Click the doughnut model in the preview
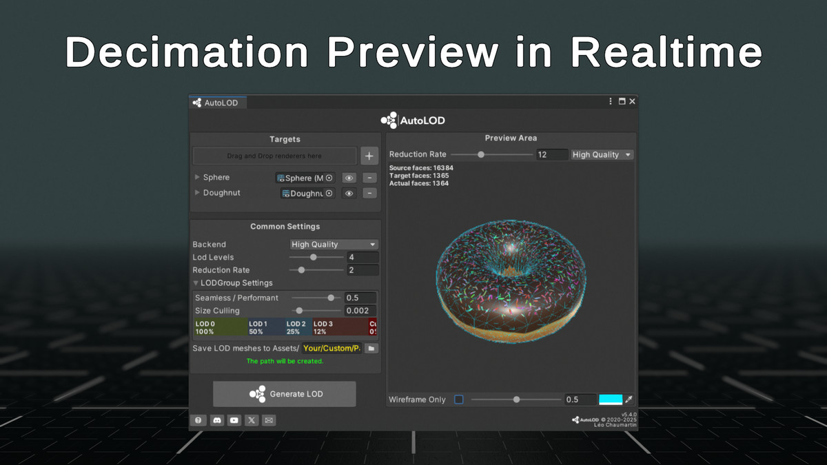The image size is (827, 465). (511, 281)
